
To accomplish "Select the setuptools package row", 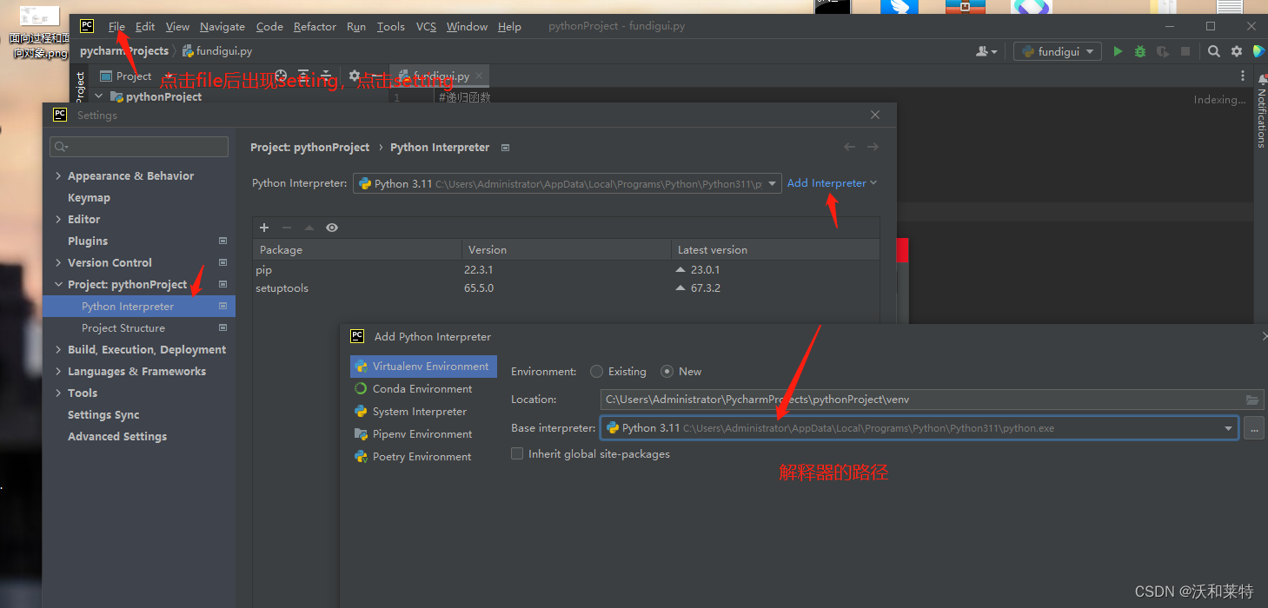I will (x=566, y=288).
